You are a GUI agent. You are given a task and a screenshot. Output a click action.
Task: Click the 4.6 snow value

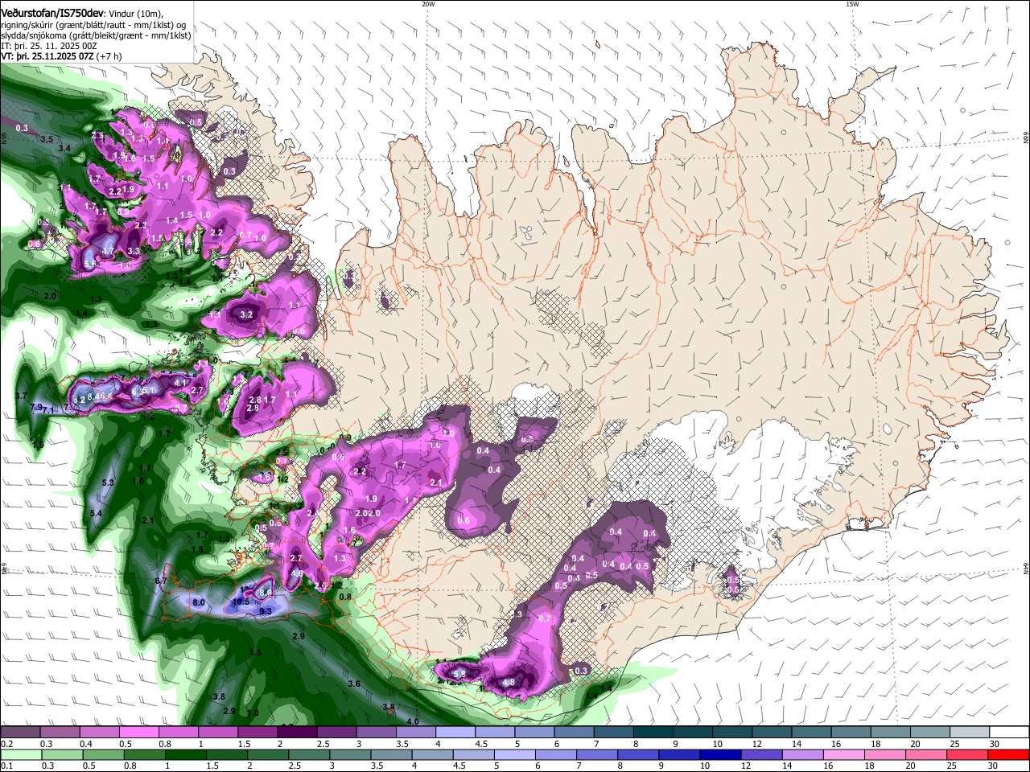(297, 573)
